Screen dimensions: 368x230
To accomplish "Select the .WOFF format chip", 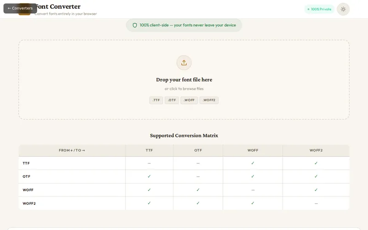I will 189,100.
